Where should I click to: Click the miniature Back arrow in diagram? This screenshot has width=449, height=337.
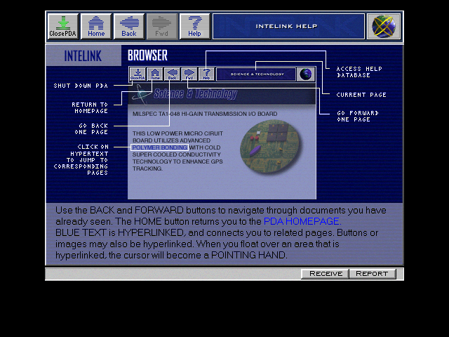point(172,74)
